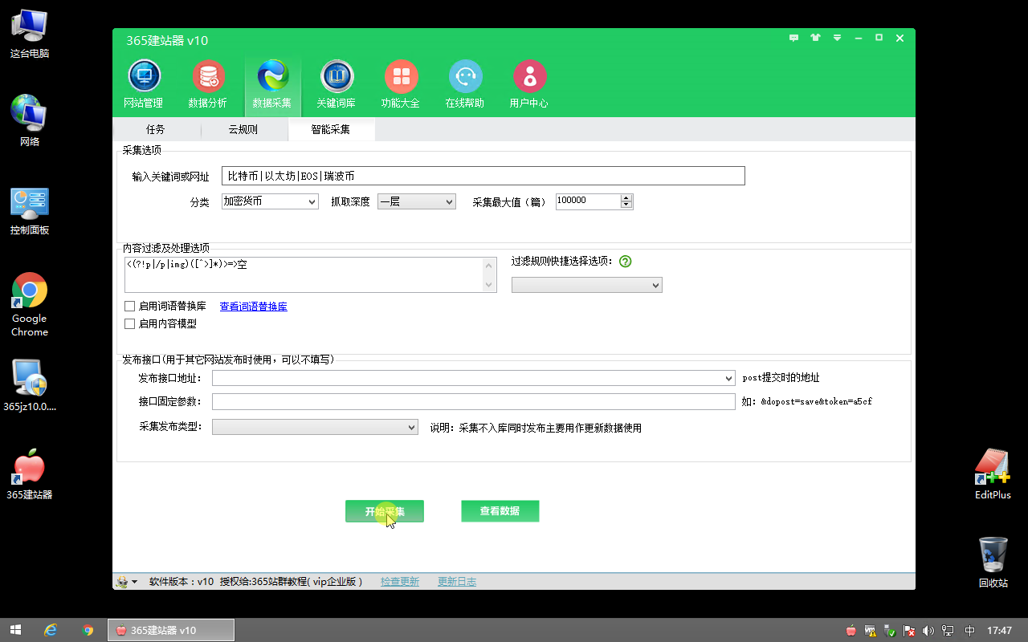Click the 检查更新 link
This screenshot has height=642, width=1028.
pos(400,582)
